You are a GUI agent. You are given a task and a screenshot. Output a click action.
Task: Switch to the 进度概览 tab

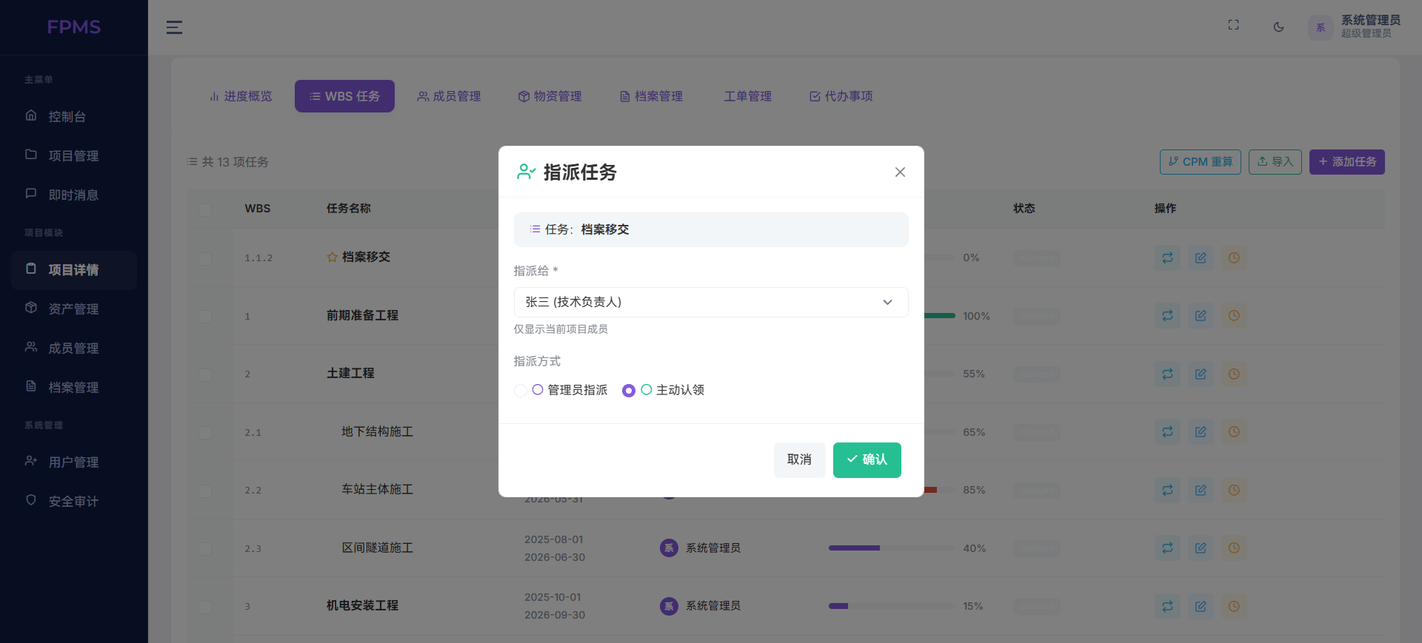[x=241, y=96]
